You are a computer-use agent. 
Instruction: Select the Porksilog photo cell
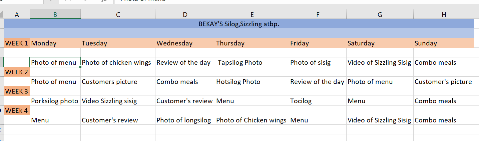click(55, 101)
